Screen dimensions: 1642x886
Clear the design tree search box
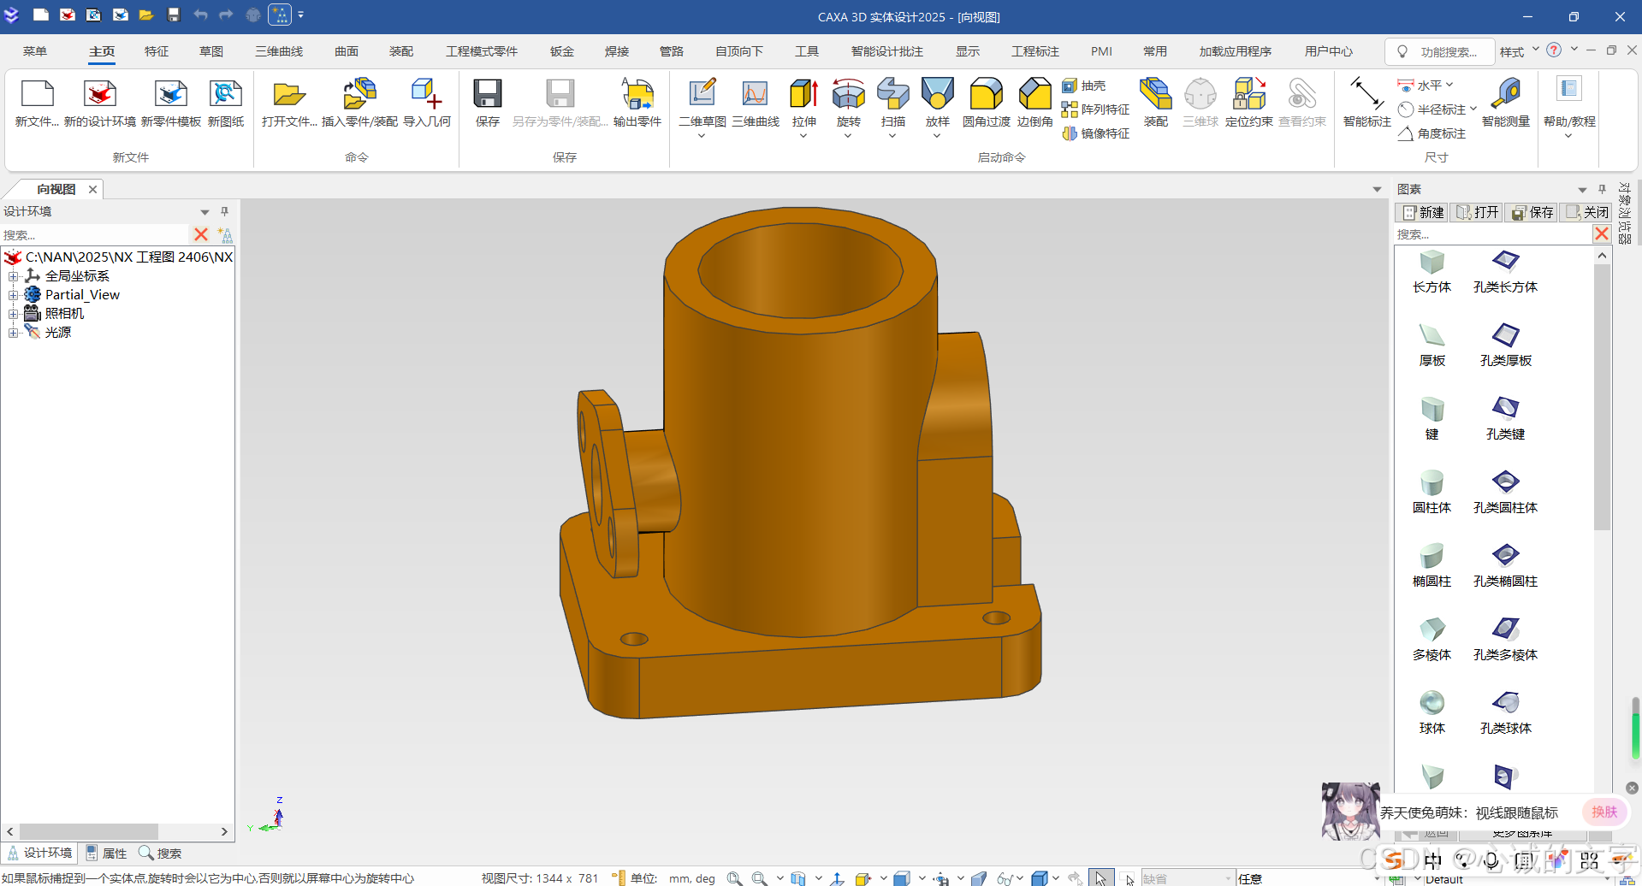[x=201, y=234]
